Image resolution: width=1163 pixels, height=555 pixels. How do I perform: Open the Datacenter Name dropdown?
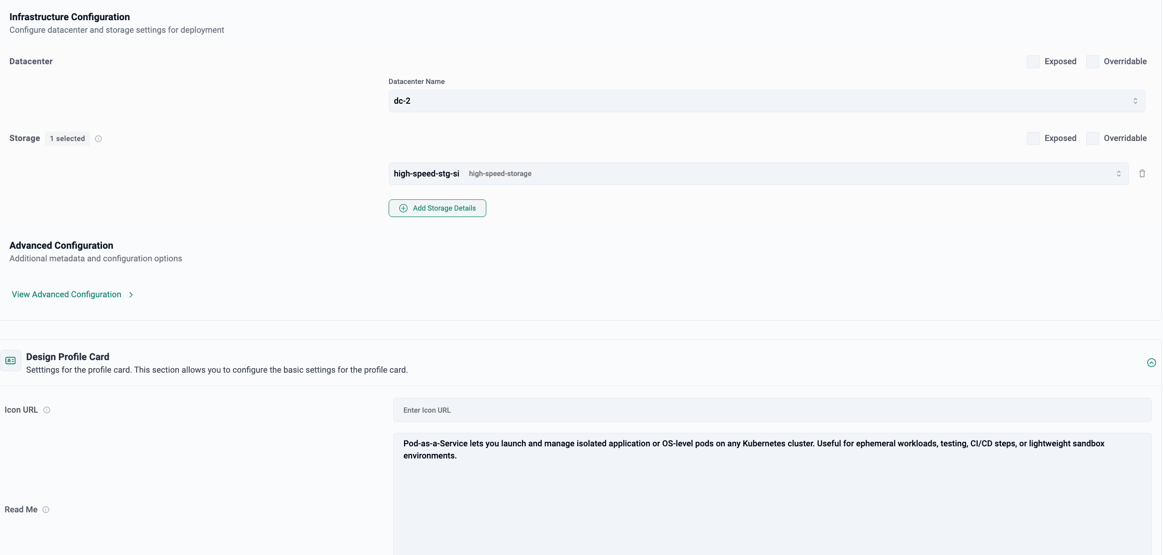[766, 101]
